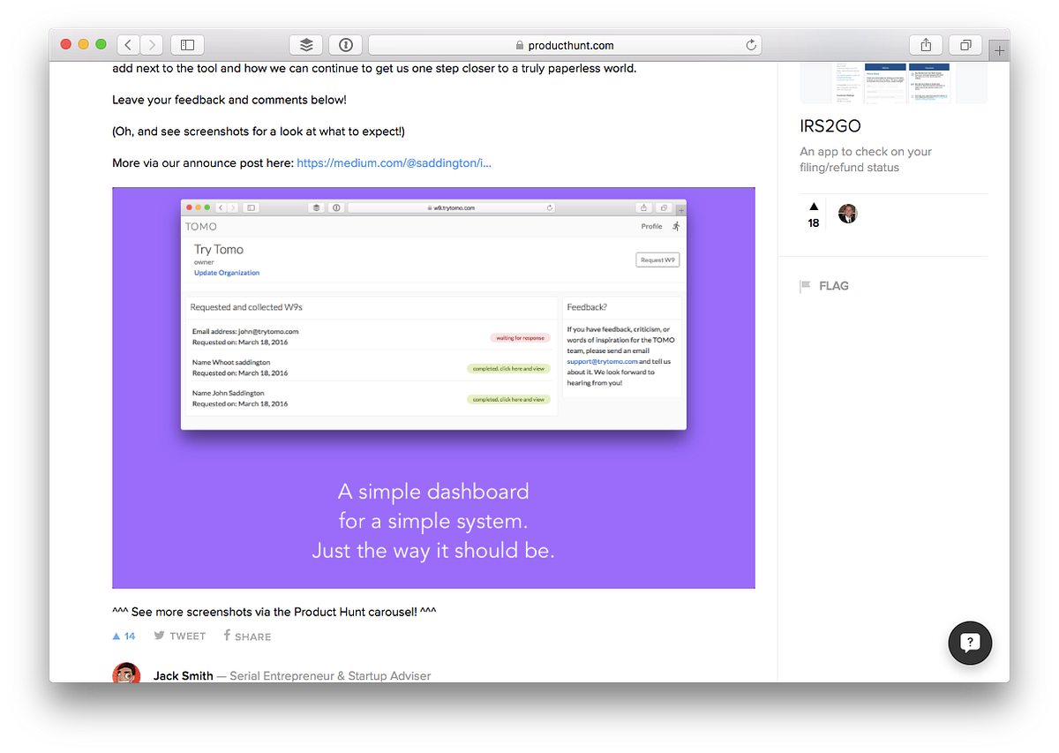
Task: Click 'Leave your feedback and comments below!' text
Action: click(x=229, y=100)
